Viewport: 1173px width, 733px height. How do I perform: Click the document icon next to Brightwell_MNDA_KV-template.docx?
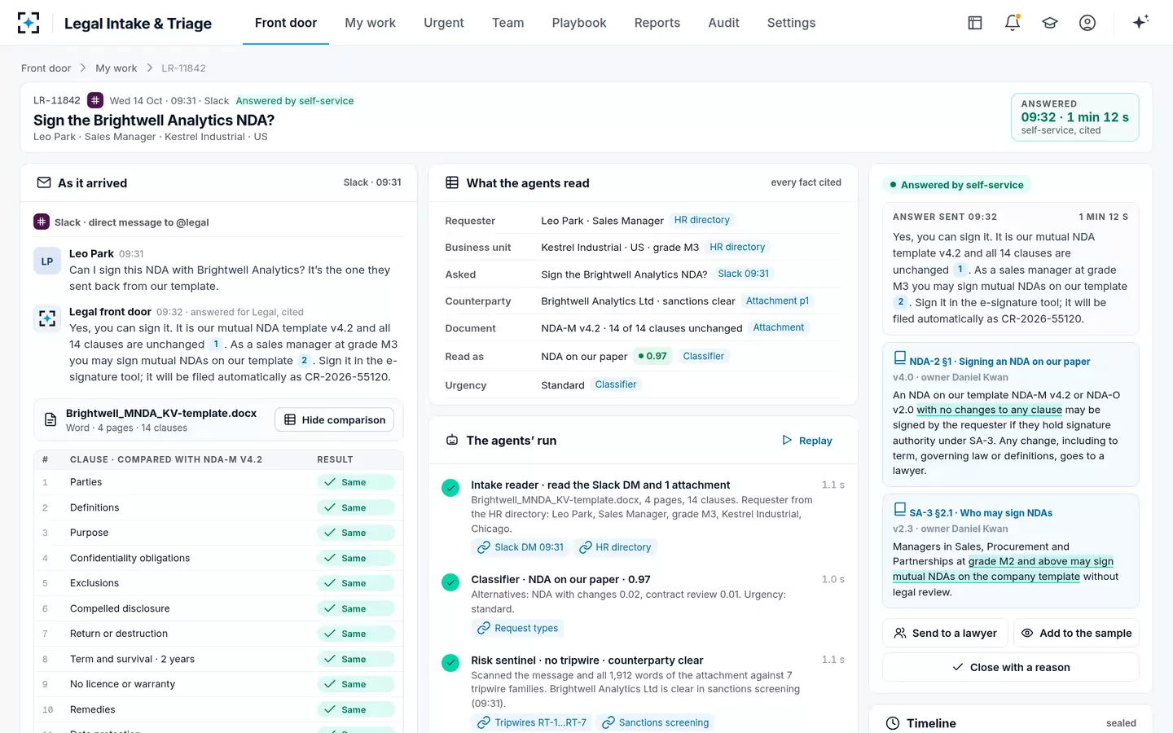pos(51,420)
